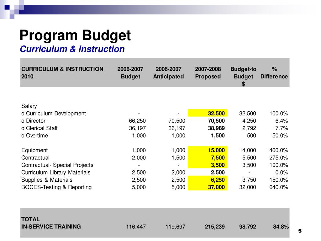The image size is (321, 241).
Task: Select Supplies & Materials difference 3,750
Action: 249,180
